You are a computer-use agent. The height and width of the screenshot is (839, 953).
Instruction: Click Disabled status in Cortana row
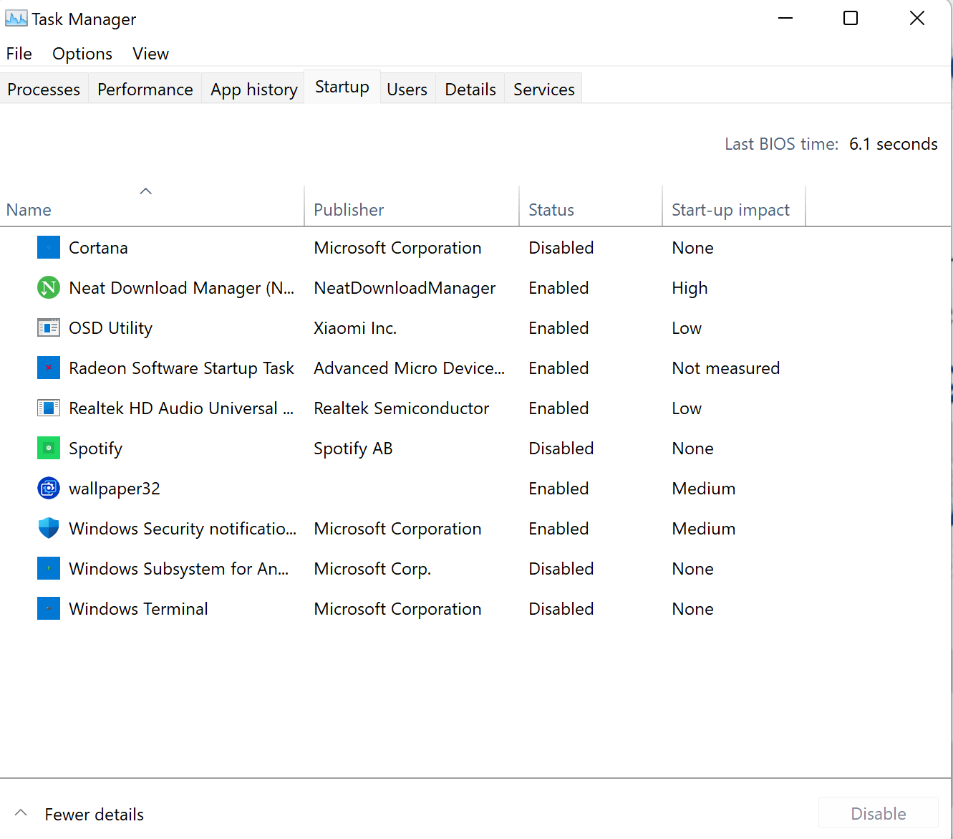(x=561, y=248)
